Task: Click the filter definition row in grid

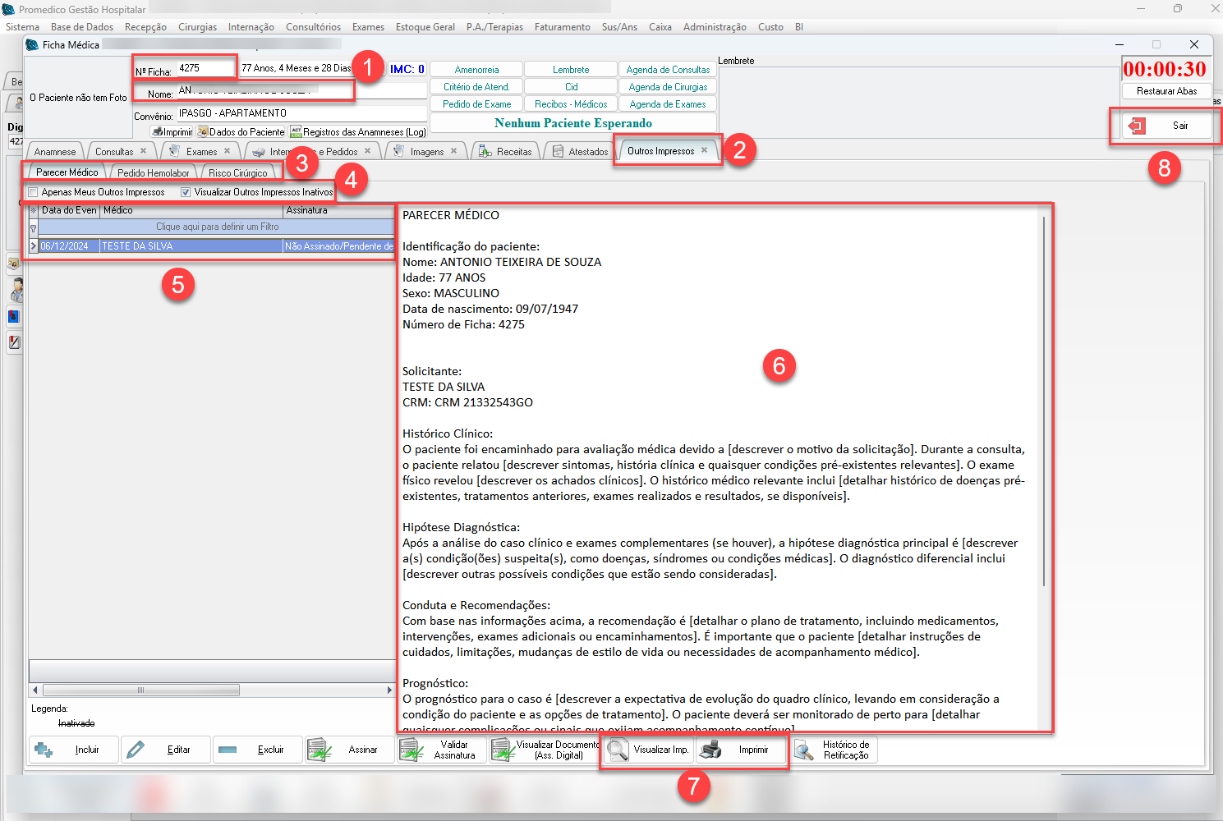Action: pos(217,227)
